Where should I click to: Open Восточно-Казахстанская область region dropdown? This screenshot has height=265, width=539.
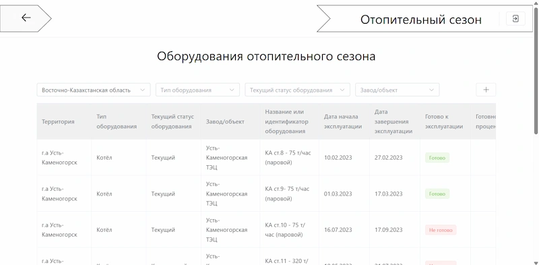94,90
